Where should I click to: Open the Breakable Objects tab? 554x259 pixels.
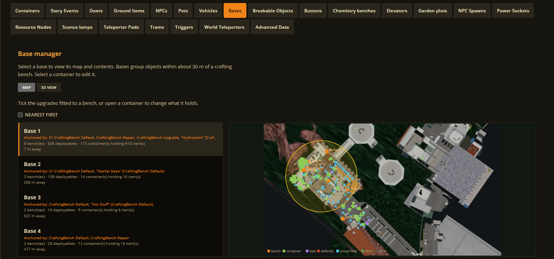tap(273, 11)
